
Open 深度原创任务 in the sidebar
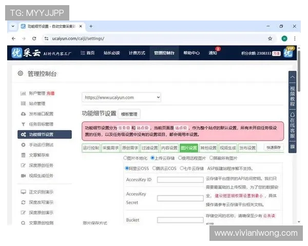37,166
